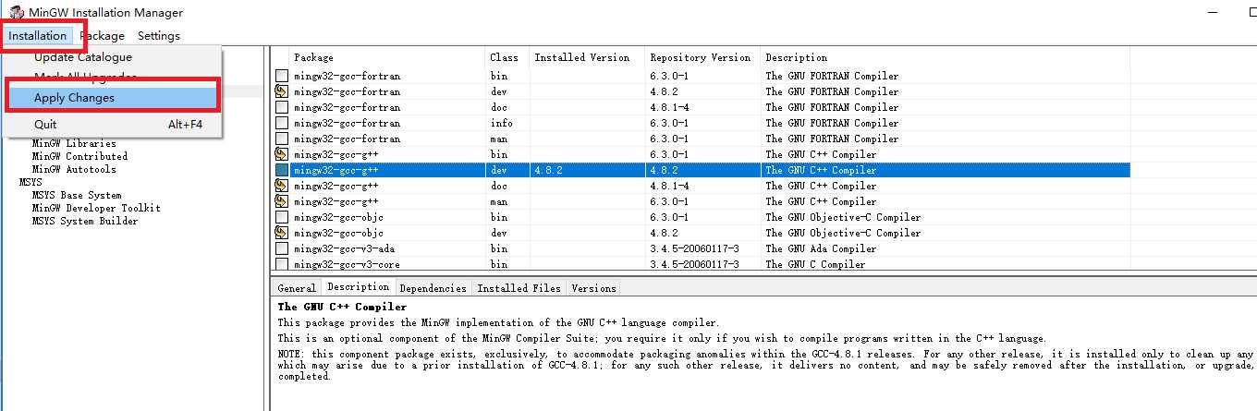This screenshot has width=1257, height=411.
Task: Switch to the Dependencies tab
Action: [x=433, y=288]
